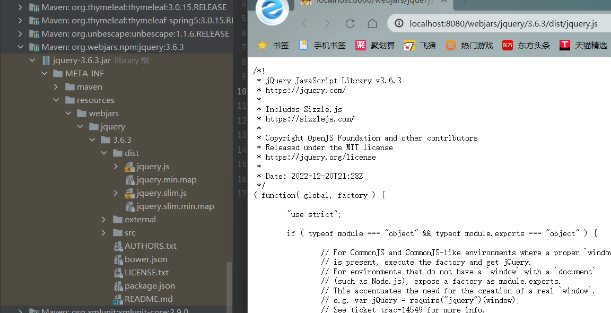This screenshot has width=611, height=313.
Task: Select package.json file icon
Action: (118, 286)
